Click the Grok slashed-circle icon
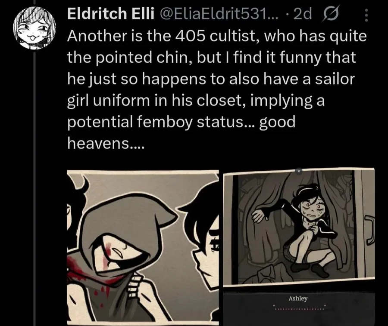The width and height of the screenshot is (388, 326). point(330,14)
